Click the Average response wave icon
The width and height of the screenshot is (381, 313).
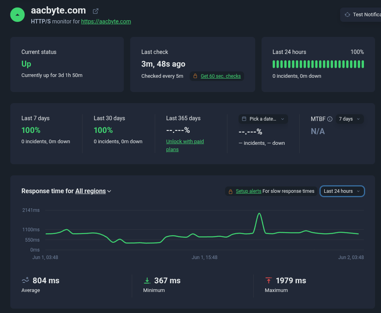tap(25, 280)
